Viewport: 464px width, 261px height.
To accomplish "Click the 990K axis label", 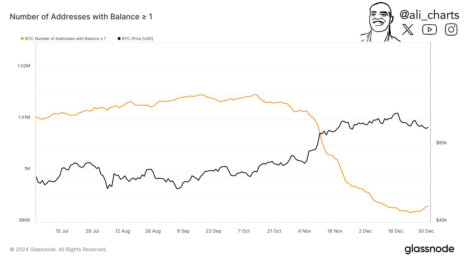I will 24,220.
